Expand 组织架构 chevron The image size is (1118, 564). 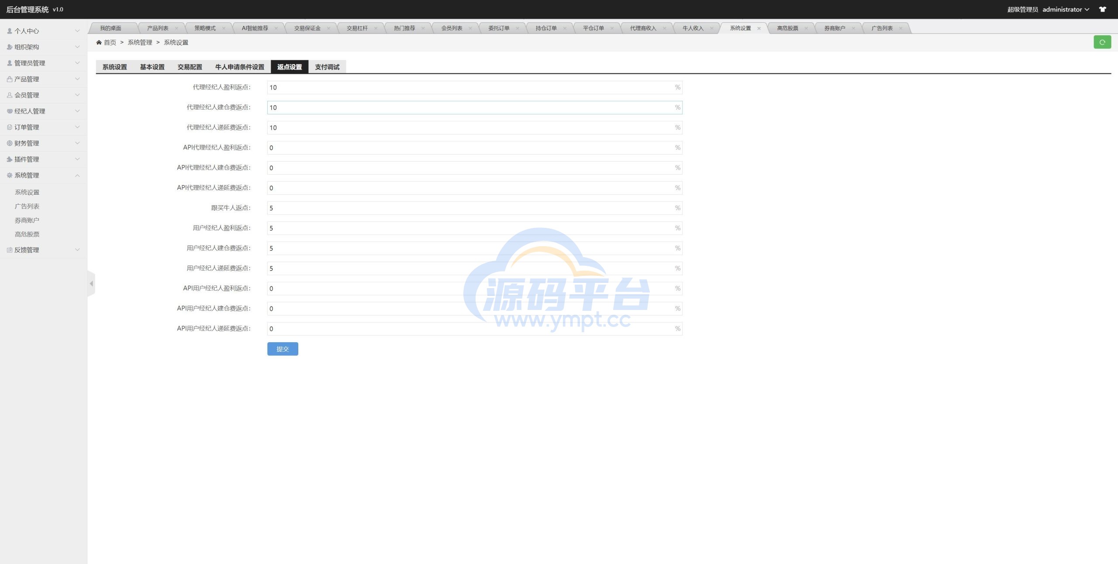tap(77, 47)
